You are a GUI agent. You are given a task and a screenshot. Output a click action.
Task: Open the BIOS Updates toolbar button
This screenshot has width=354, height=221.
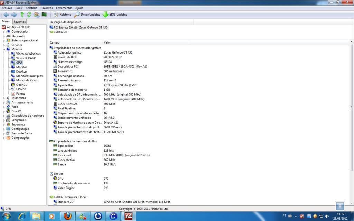coord(115,15)
